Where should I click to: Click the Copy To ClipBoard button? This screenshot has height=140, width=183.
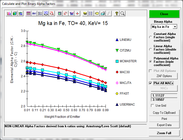[164, 113]
